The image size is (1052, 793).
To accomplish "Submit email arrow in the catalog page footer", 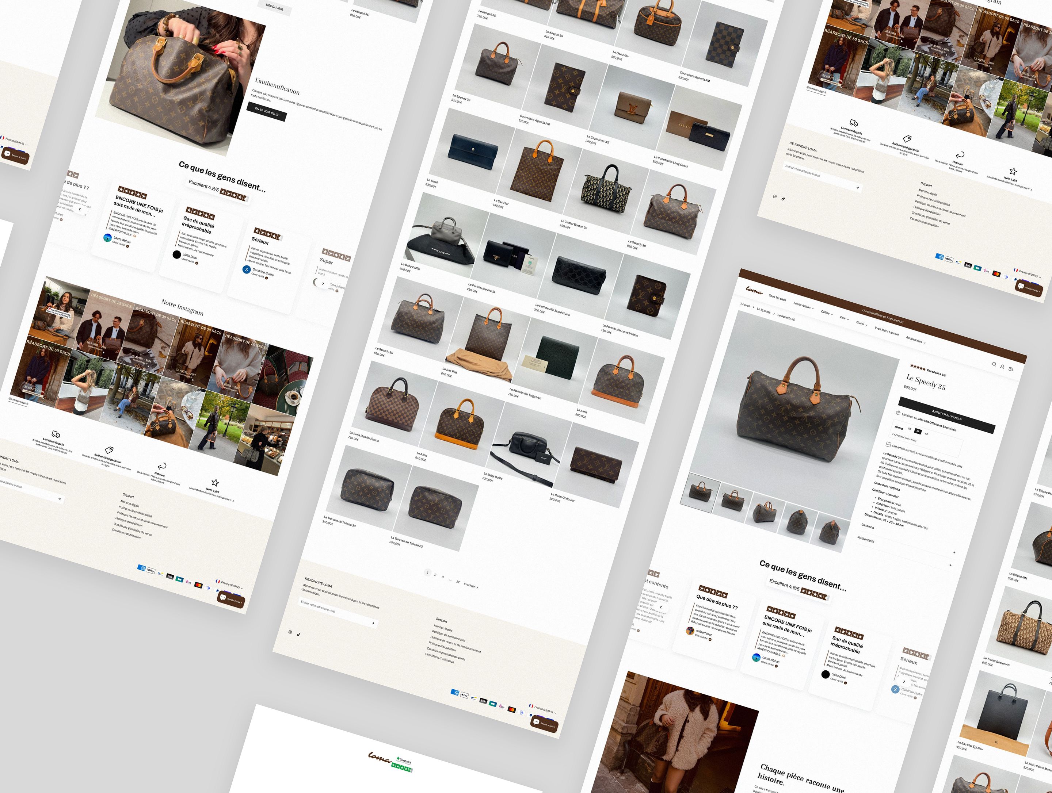I will pyautogui.click(x=373, y=623).
